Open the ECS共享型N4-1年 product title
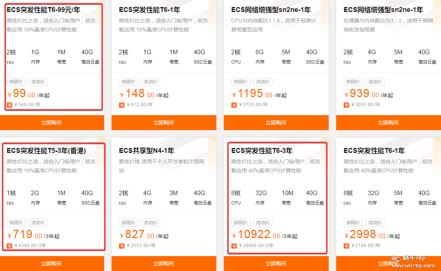 pyautogui.click(x=146, y=151)
